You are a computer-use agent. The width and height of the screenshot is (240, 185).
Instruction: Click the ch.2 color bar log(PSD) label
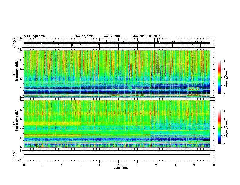227,129
